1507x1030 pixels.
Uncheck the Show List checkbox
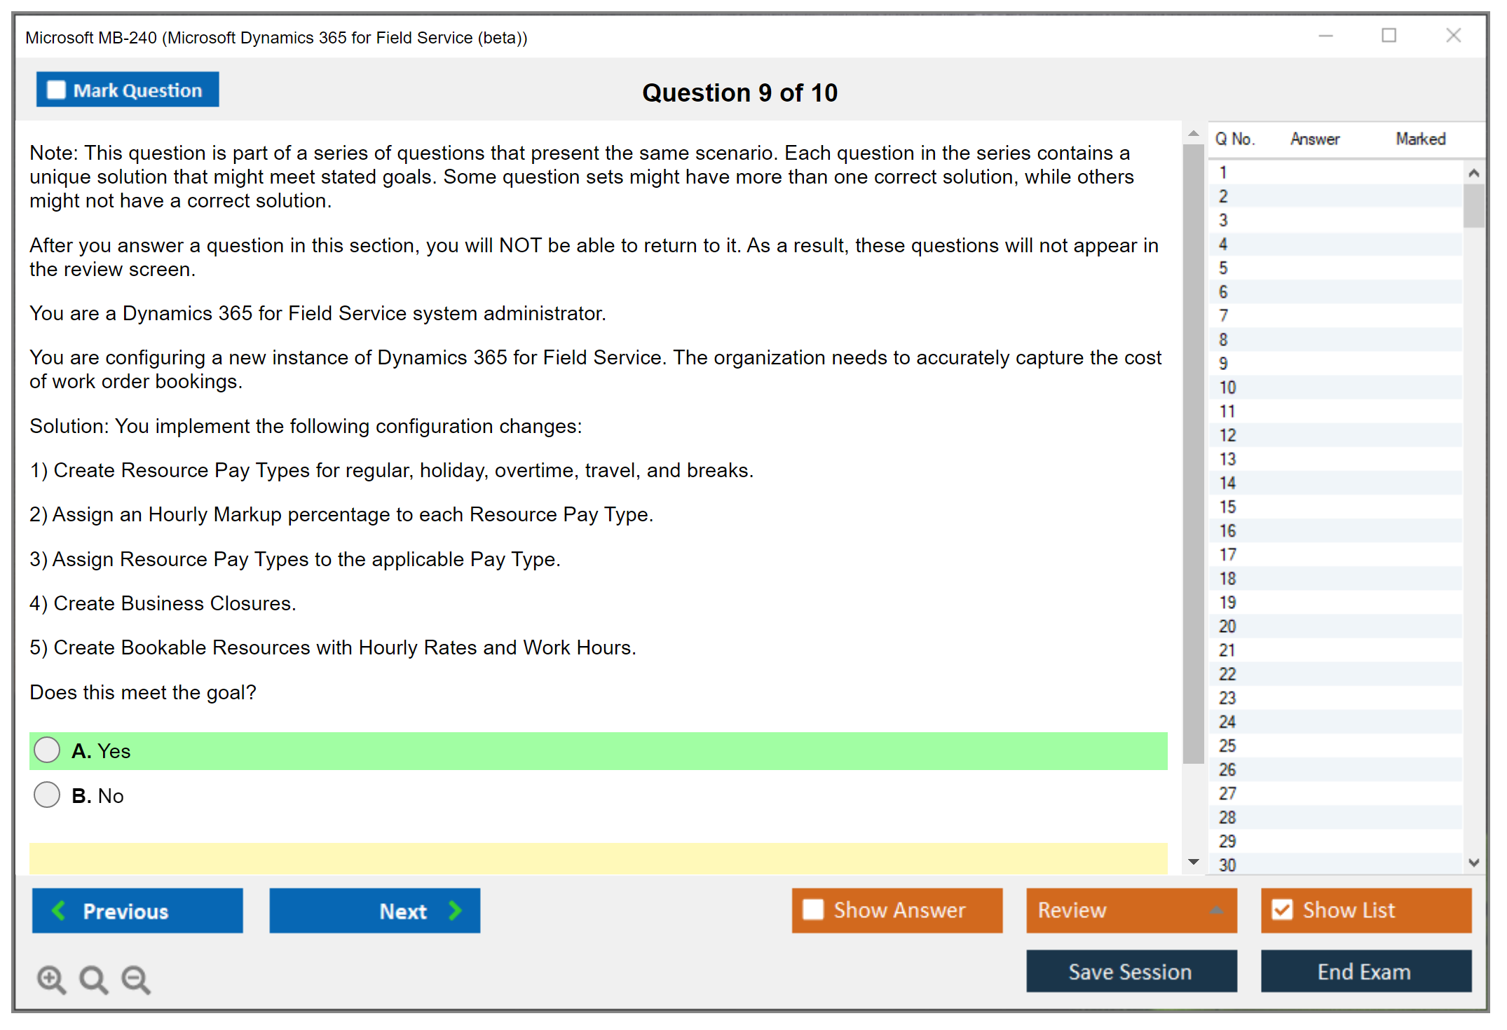tap(1282, 909)
